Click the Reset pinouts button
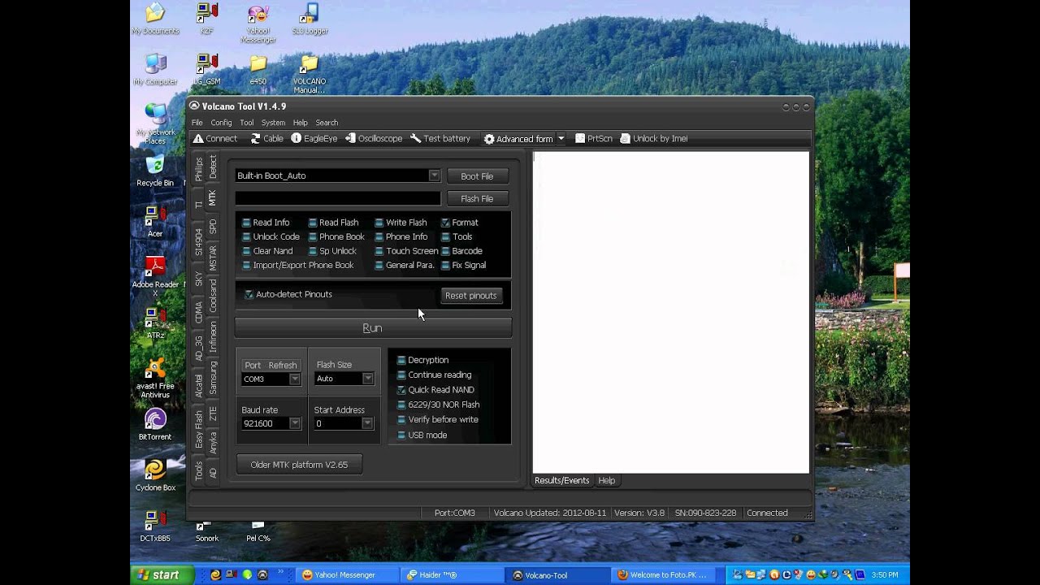Image resolution: width=1040 pixels, height=585 pixels. (x=470, y=296)
